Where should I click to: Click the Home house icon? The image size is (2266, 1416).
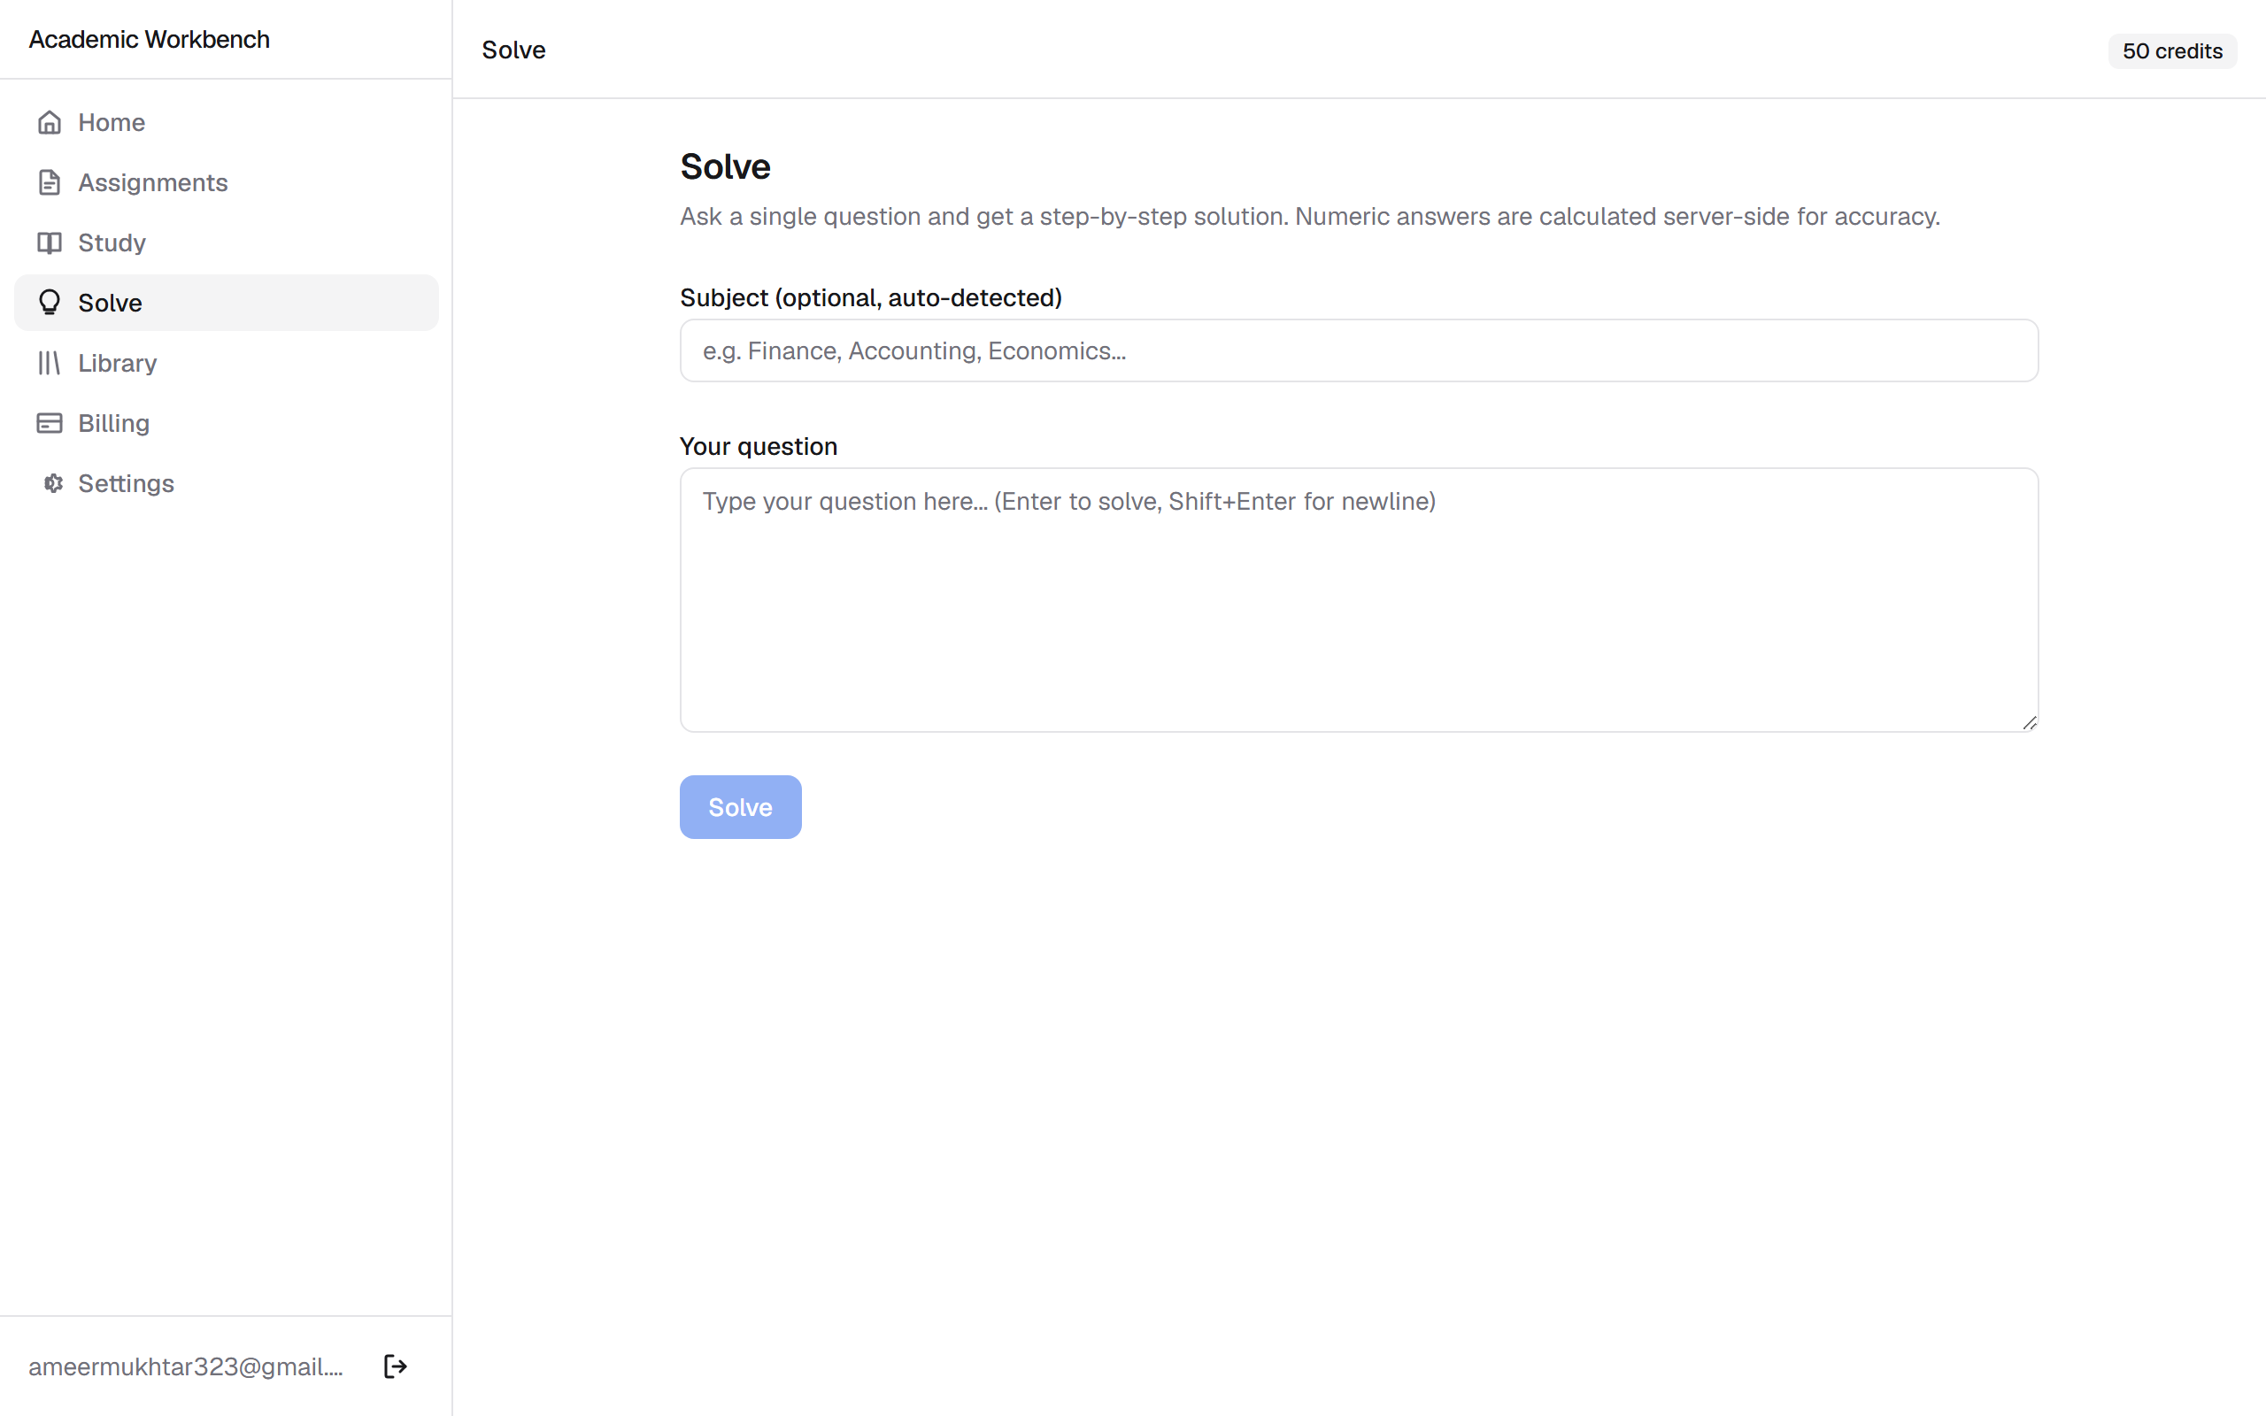pos(50,123)
